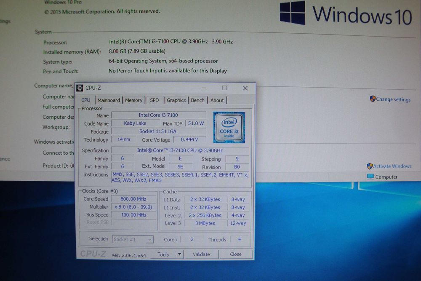Click the Instructions list box
Image resolution: width=421 pixels, height=281 pixels.
181,177
